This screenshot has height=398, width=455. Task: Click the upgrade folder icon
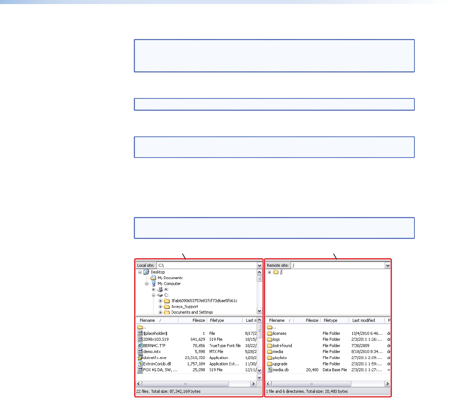270,364
